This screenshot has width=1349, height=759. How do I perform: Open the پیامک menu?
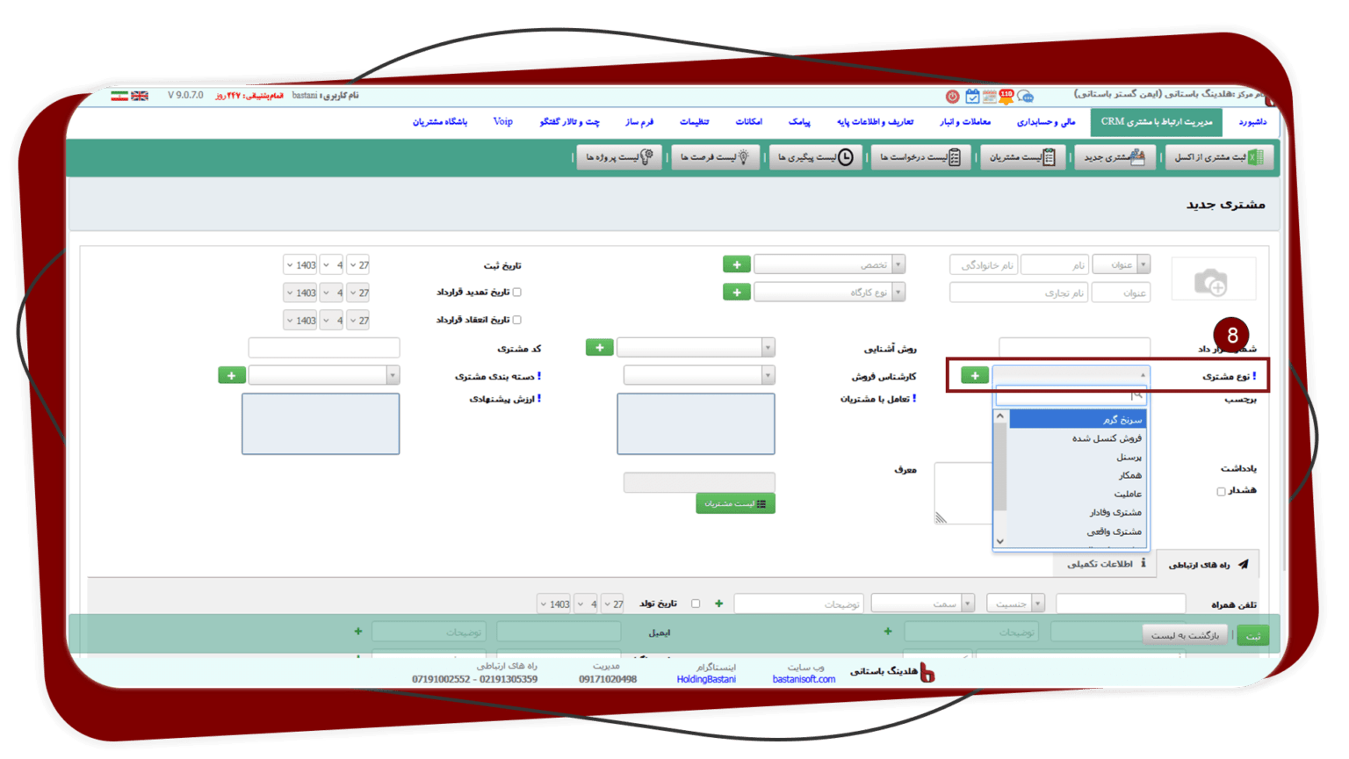[x=799, y=122]
